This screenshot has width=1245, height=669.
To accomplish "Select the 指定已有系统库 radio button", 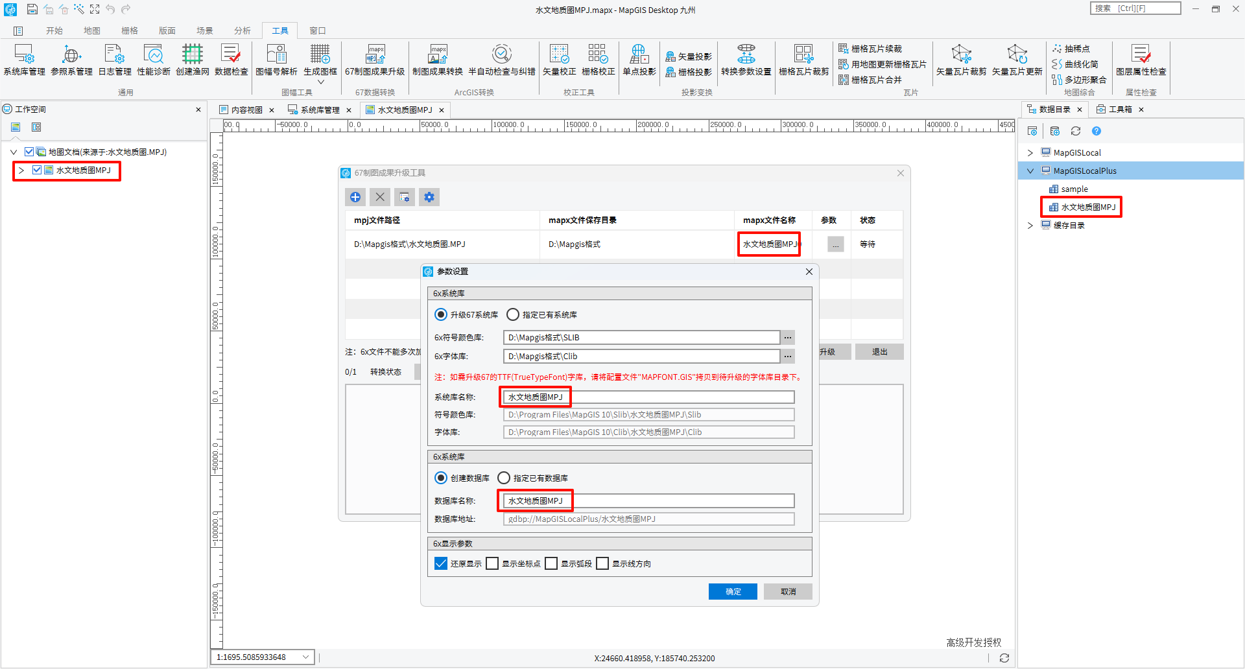I will pyautogui.click(x=513, y=315).
